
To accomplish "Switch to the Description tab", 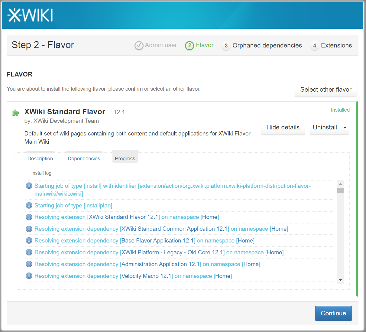I will pyautogui.click(x=40, y=158).
